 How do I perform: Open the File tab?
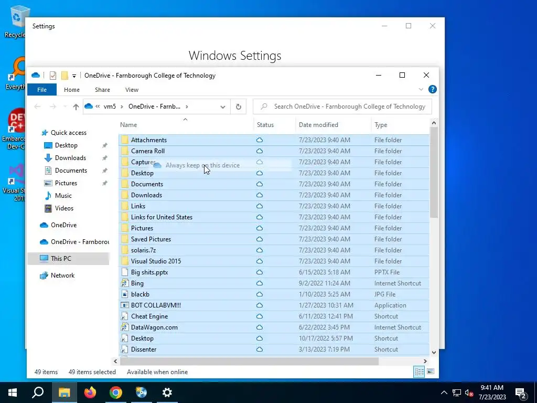point(42,90)
